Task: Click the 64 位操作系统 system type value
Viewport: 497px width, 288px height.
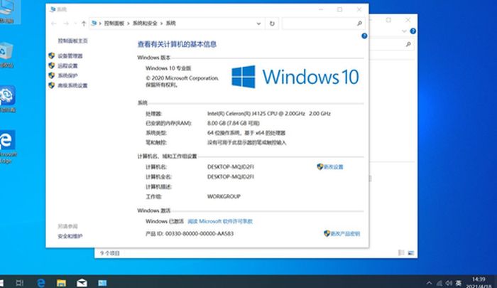Action: point(246,133)
